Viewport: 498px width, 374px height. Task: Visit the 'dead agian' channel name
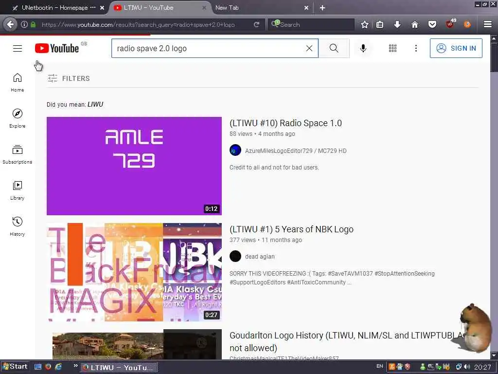point(260,256)
